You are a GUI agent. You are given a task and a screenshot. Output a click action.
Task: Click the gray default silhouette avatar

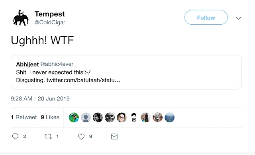86,118
